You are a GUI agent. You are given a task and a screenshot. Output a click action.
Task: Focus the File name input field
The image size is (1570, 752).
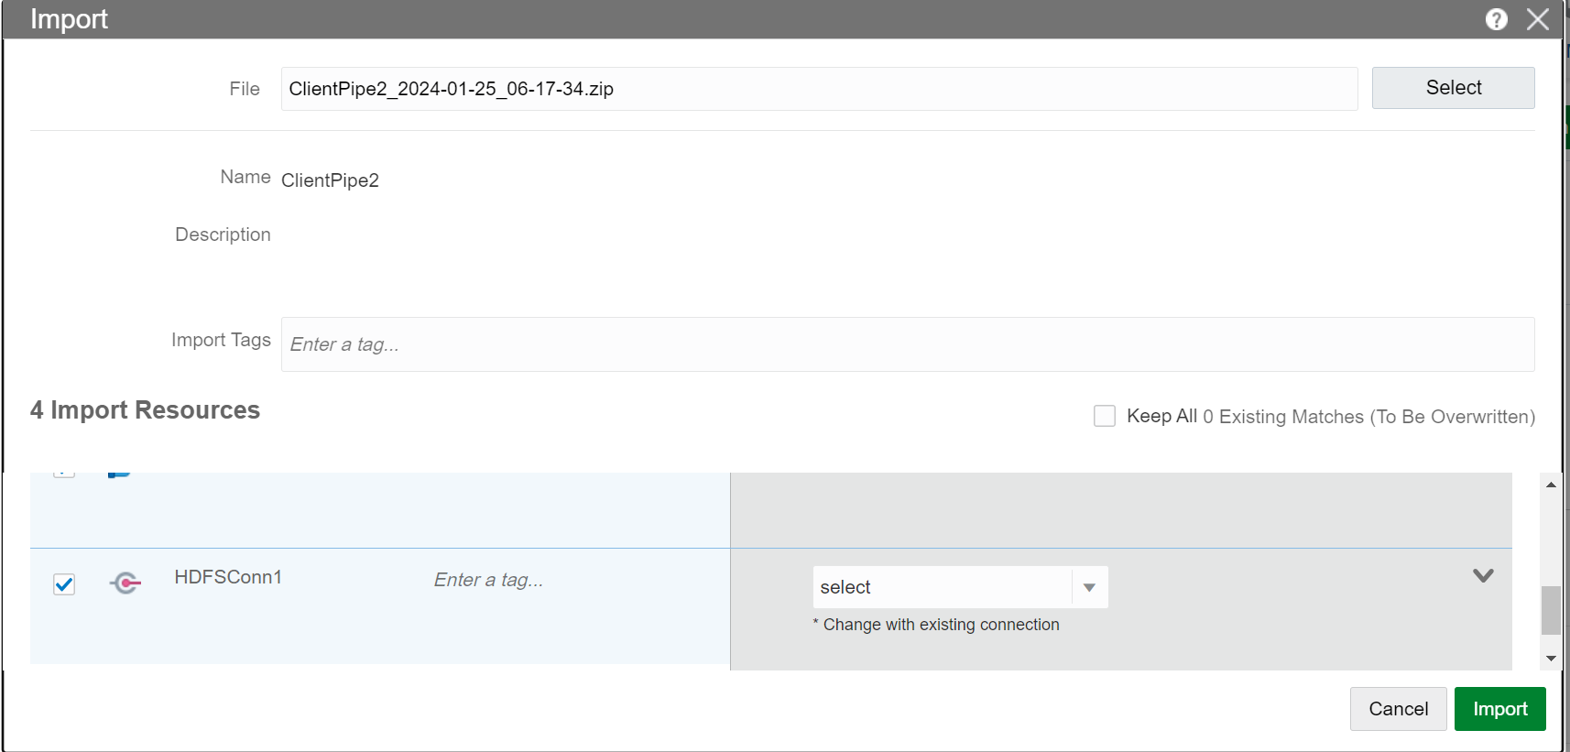[x=819, y=89]
